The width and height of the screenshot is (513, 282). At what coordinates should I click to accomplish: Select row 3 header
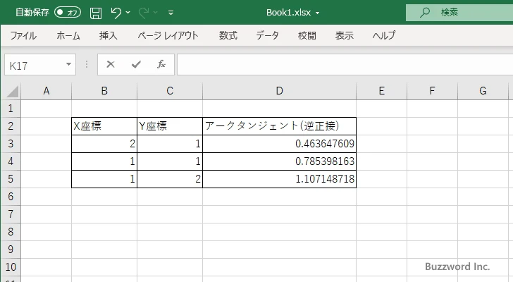(11, 144)
